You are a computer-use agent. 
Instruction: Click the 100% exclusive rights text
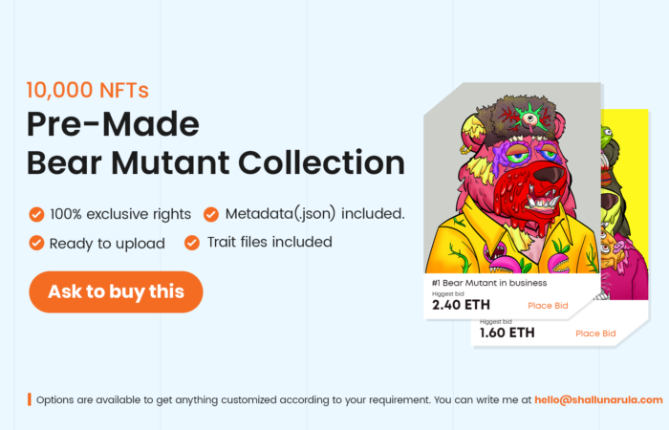pyautogui.click(x=120, y=214)
